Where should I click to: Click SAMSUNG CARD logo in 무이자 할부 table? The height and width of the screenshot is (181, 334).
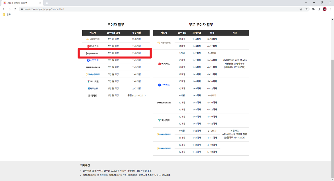(93, 67)
